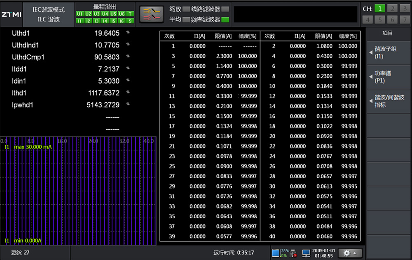Expand the 功率谱 (P1) menu item
The image size is (412, 260).
(x=389, y=77)
